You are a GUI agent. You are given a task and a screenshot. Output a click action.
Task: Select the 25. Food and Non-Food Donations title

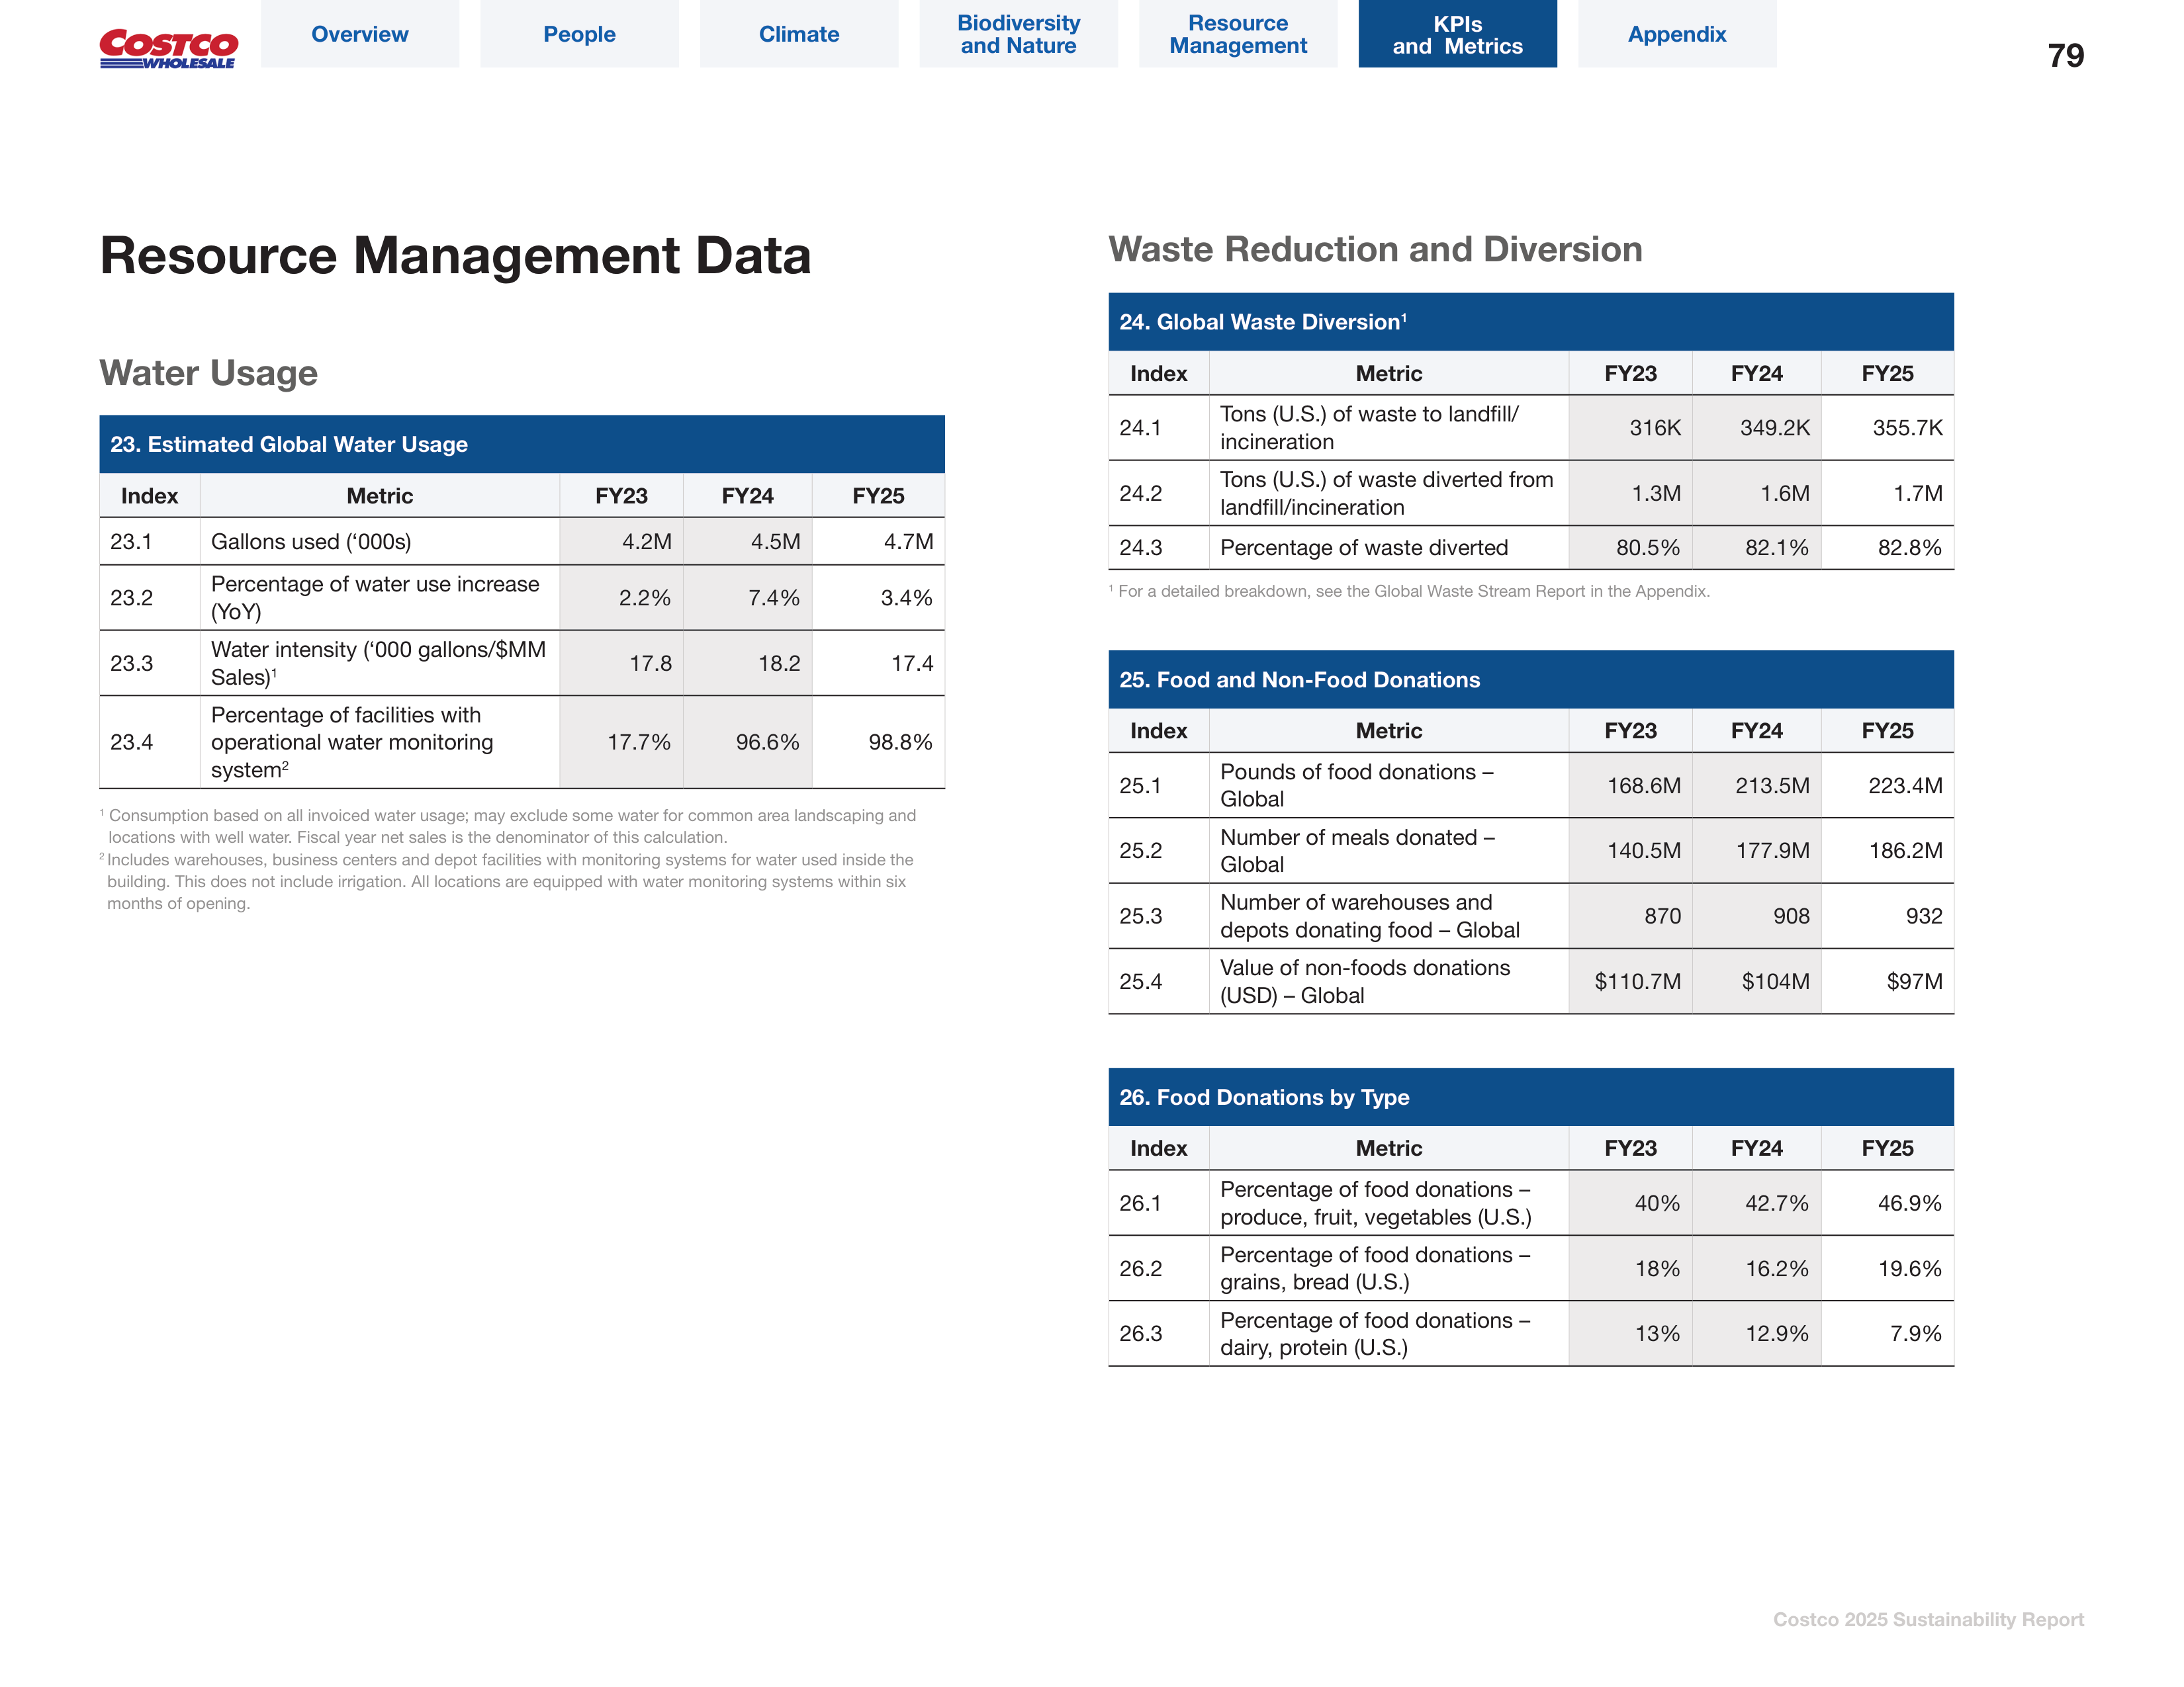pos(1299,679)
